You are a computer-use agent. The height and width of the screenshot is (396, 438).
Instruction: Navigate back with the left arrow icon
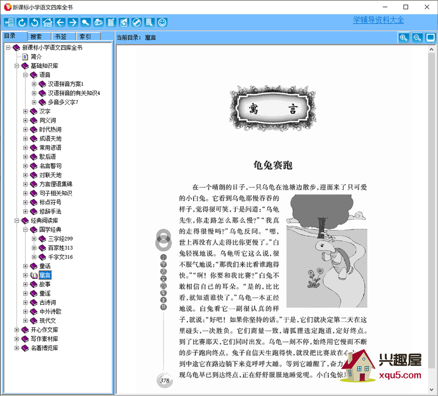coord(60,22)
